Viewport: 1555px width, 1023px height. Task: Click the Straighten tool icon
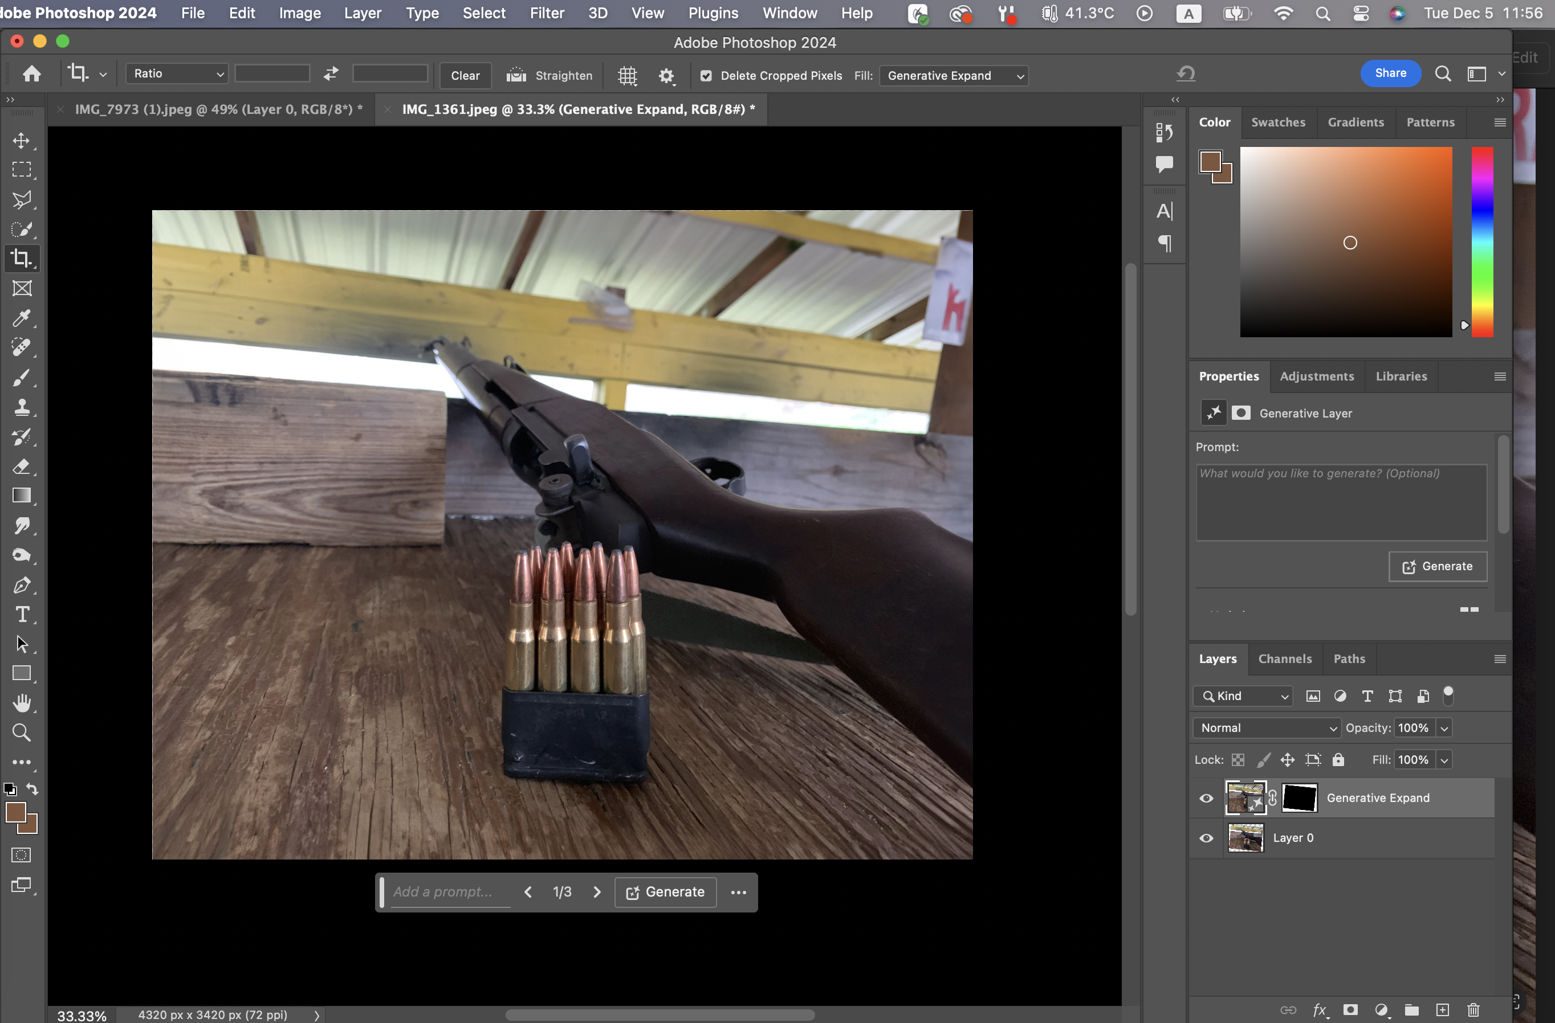pos(516,76)
